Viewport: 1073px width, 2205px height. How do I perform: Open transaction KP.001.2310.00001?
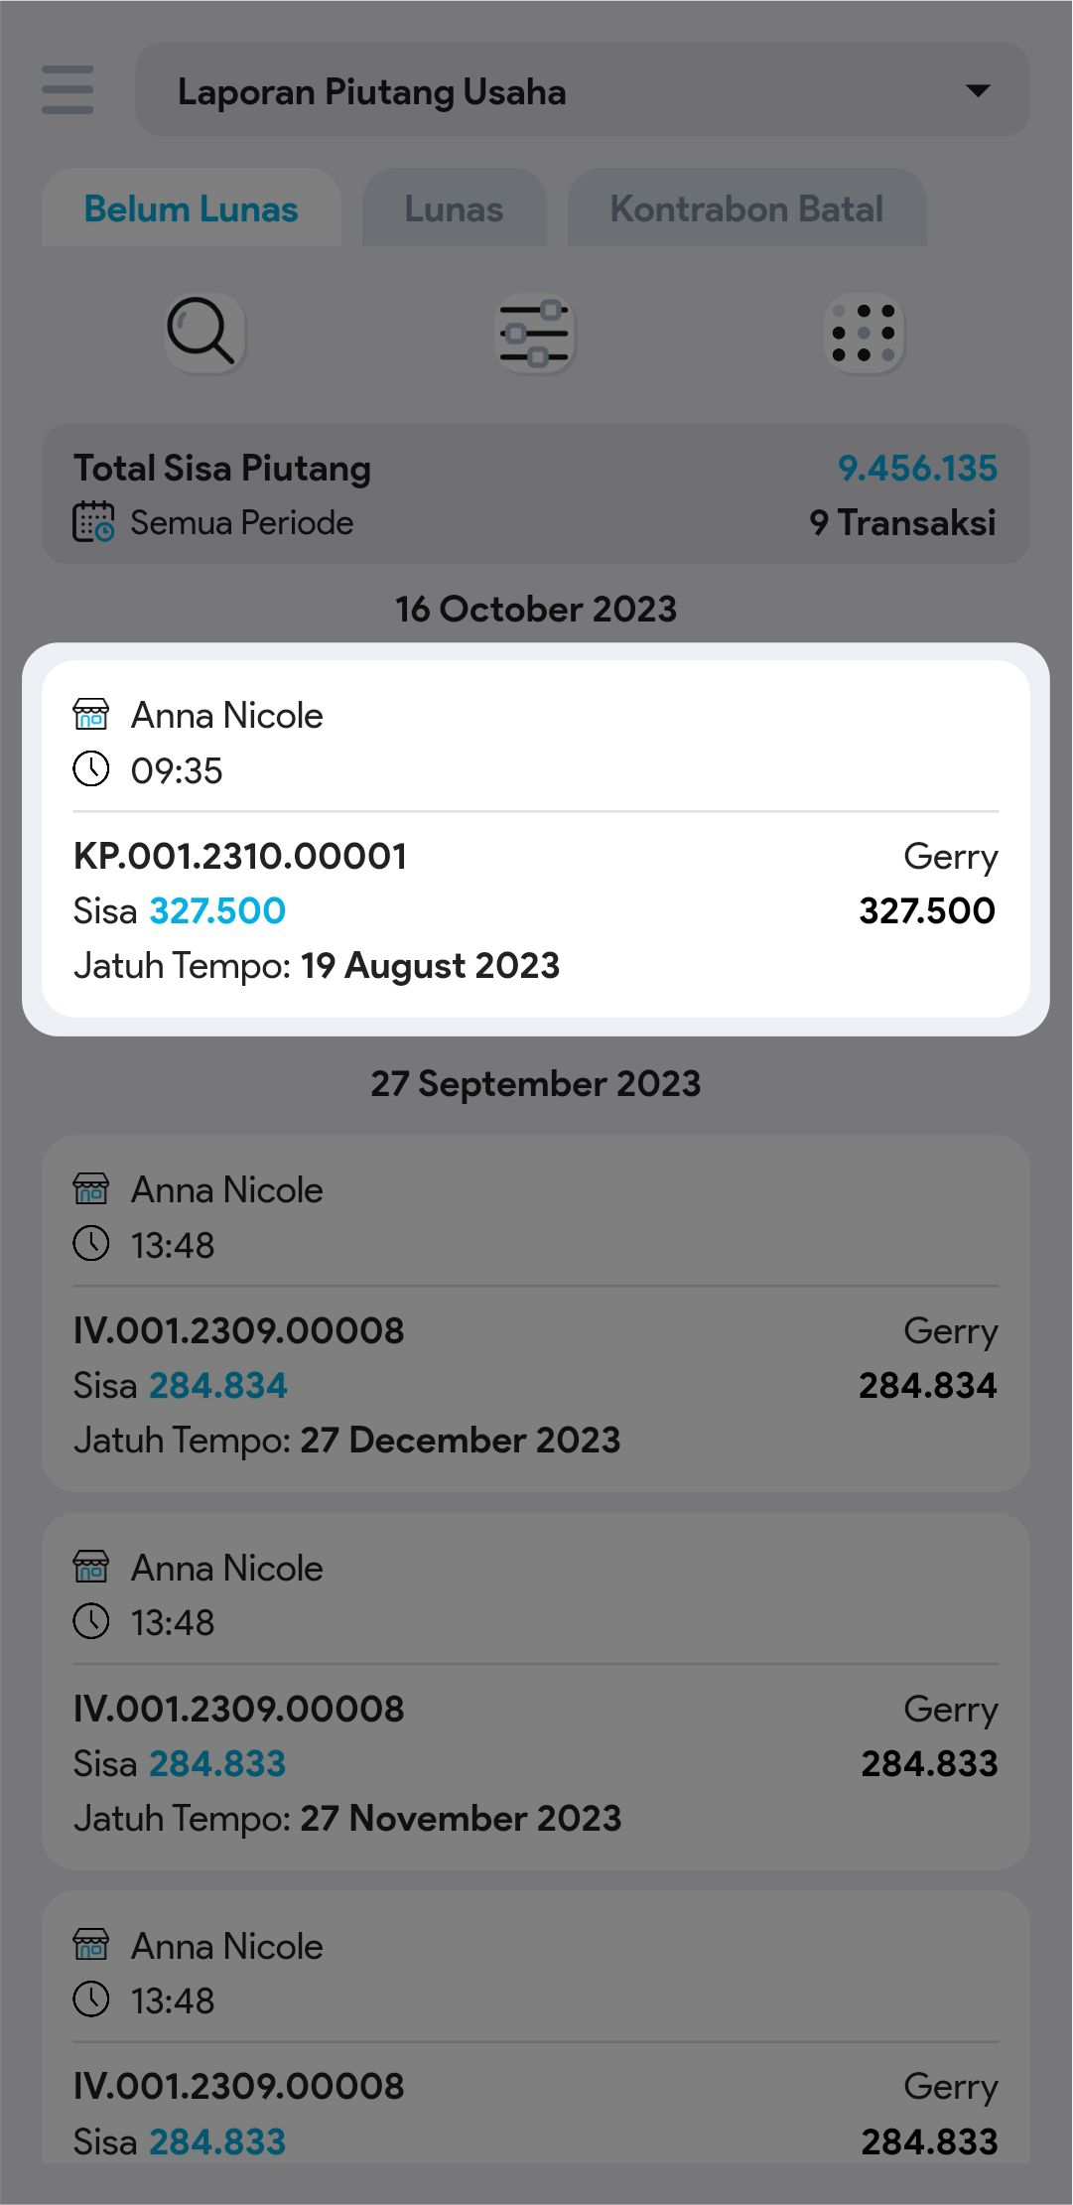click(x=240, y=856)
